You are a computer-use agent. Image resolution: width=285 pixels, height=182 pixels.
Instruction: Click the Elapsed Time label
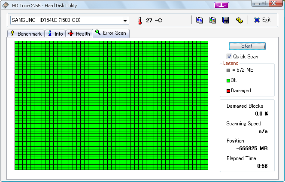241,158
